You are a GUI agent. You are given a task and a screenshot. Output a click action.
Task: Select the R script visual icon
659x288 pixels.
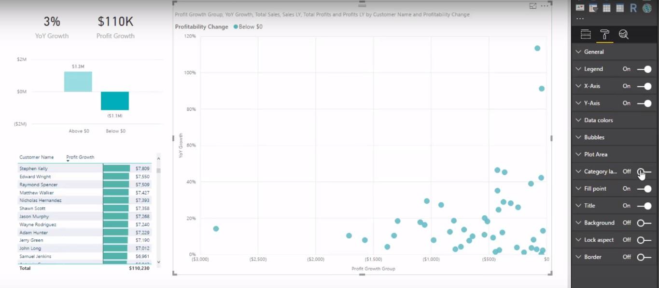pos(633,8)
